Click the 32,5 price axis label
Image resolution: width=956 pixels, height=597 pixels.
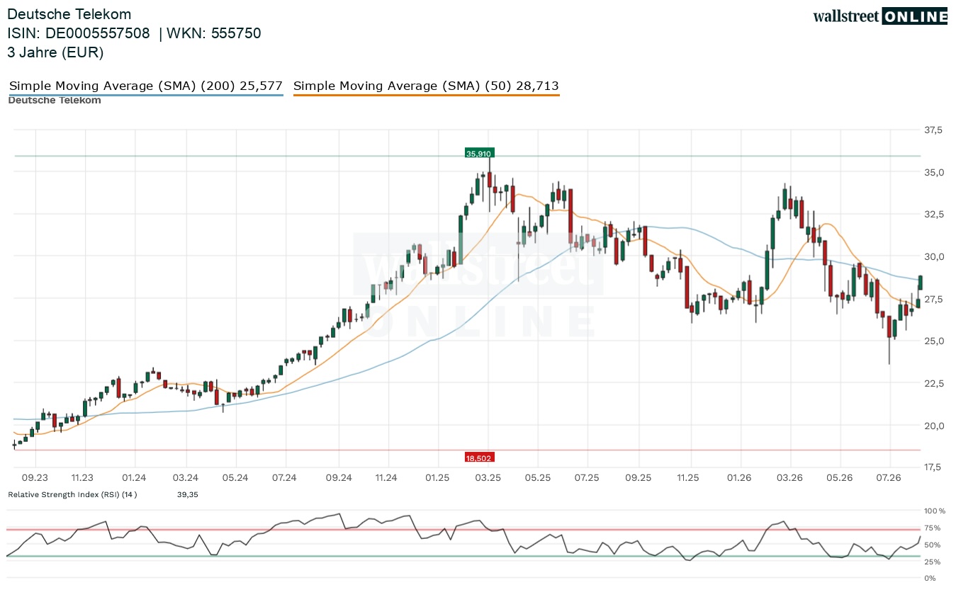click(933, 215)
